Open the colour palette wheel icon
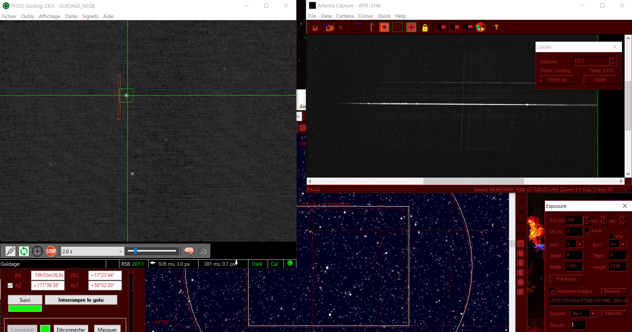This screenshot has width=632, height=332. pos(481,28)
